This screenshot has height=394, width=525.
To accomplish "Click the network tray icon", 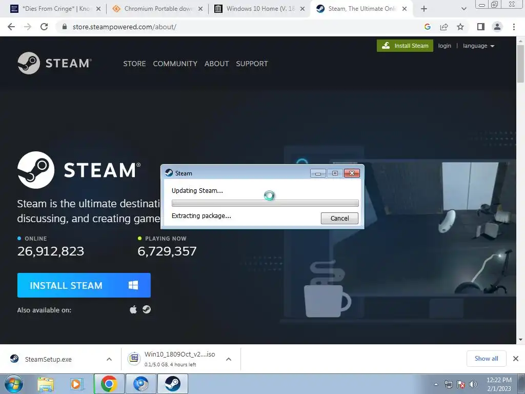I will 448,385.
